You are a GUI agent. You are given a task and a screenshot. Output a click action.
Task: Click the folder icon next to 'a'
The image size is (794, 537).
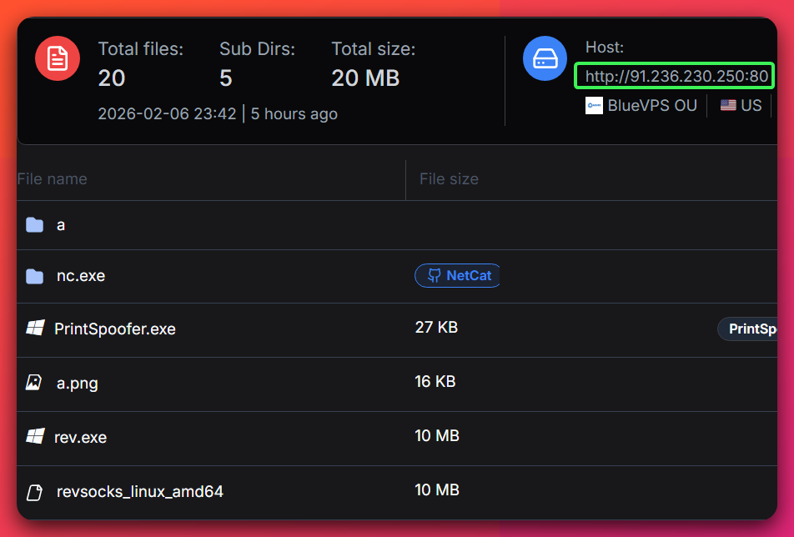click(x=34, y=225)
